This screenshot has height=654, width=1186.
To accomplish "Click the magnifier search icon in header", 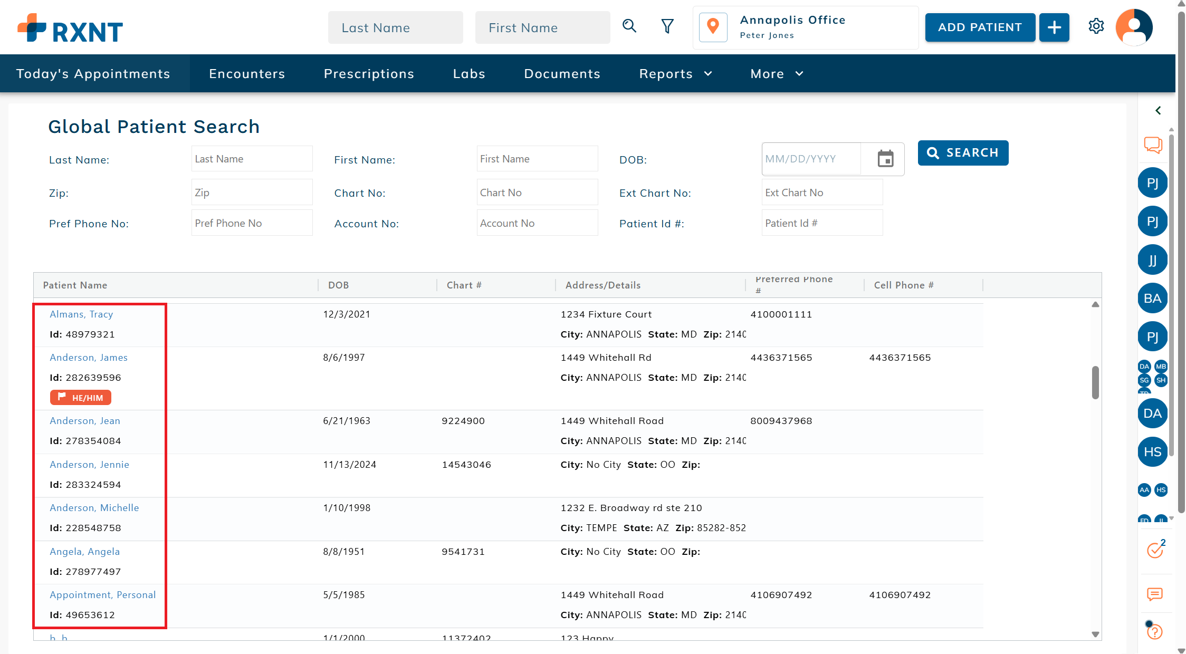I will pos(629,26).
